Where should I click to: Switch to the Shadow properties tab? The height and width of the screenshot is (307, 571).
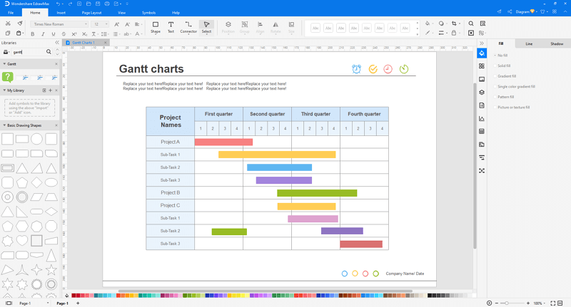click(557, 43)
